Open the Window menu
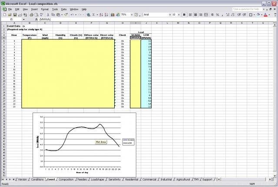This screenshot has width=278, height=187. coord(74,10)
